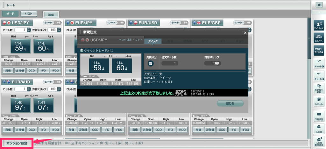This screenshot has width=326, height=149.
Task: Click the USD/JPY card Bid price 114.594
Action: pos(20,46)
